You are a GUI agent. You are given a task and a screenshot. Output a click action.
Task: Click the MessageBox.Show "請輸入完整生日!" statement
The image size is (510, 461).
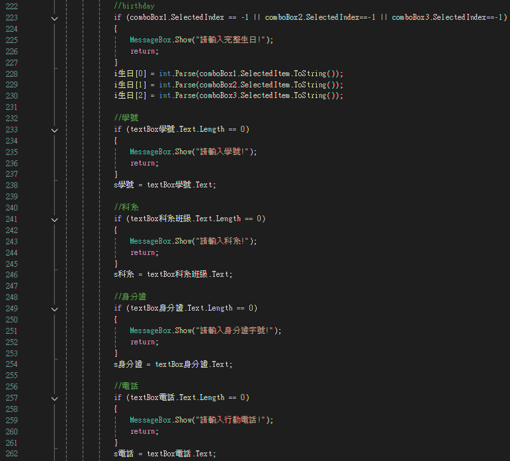tap(202, 40)
